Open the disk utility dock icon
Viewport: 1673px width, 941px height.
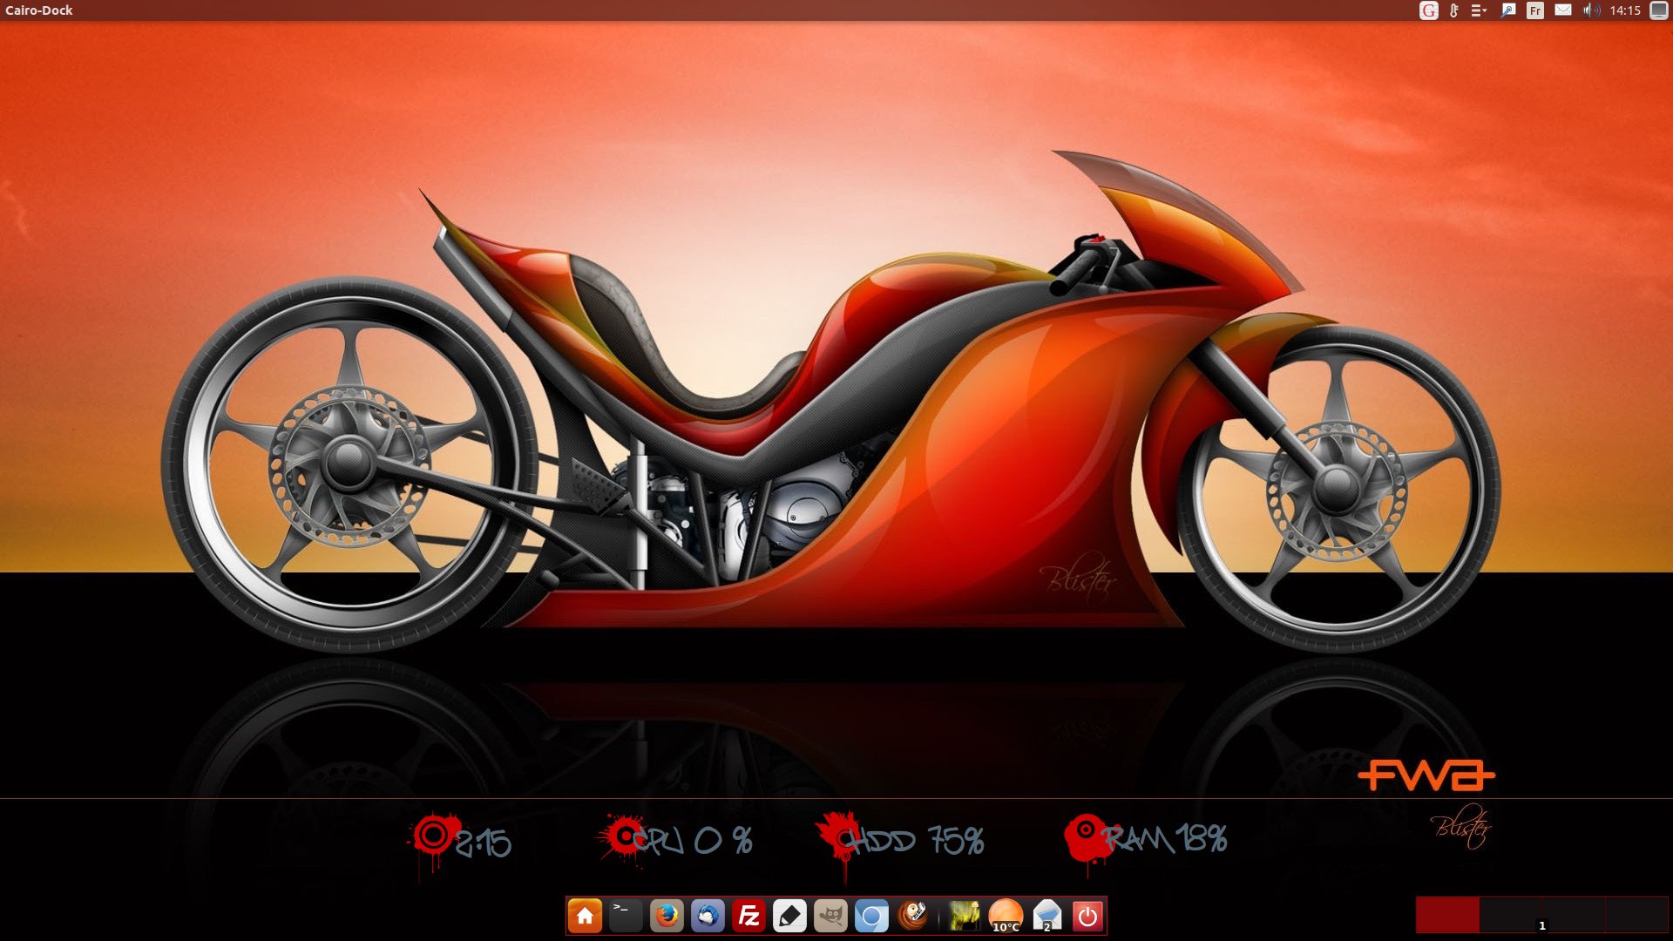[912, 916]
